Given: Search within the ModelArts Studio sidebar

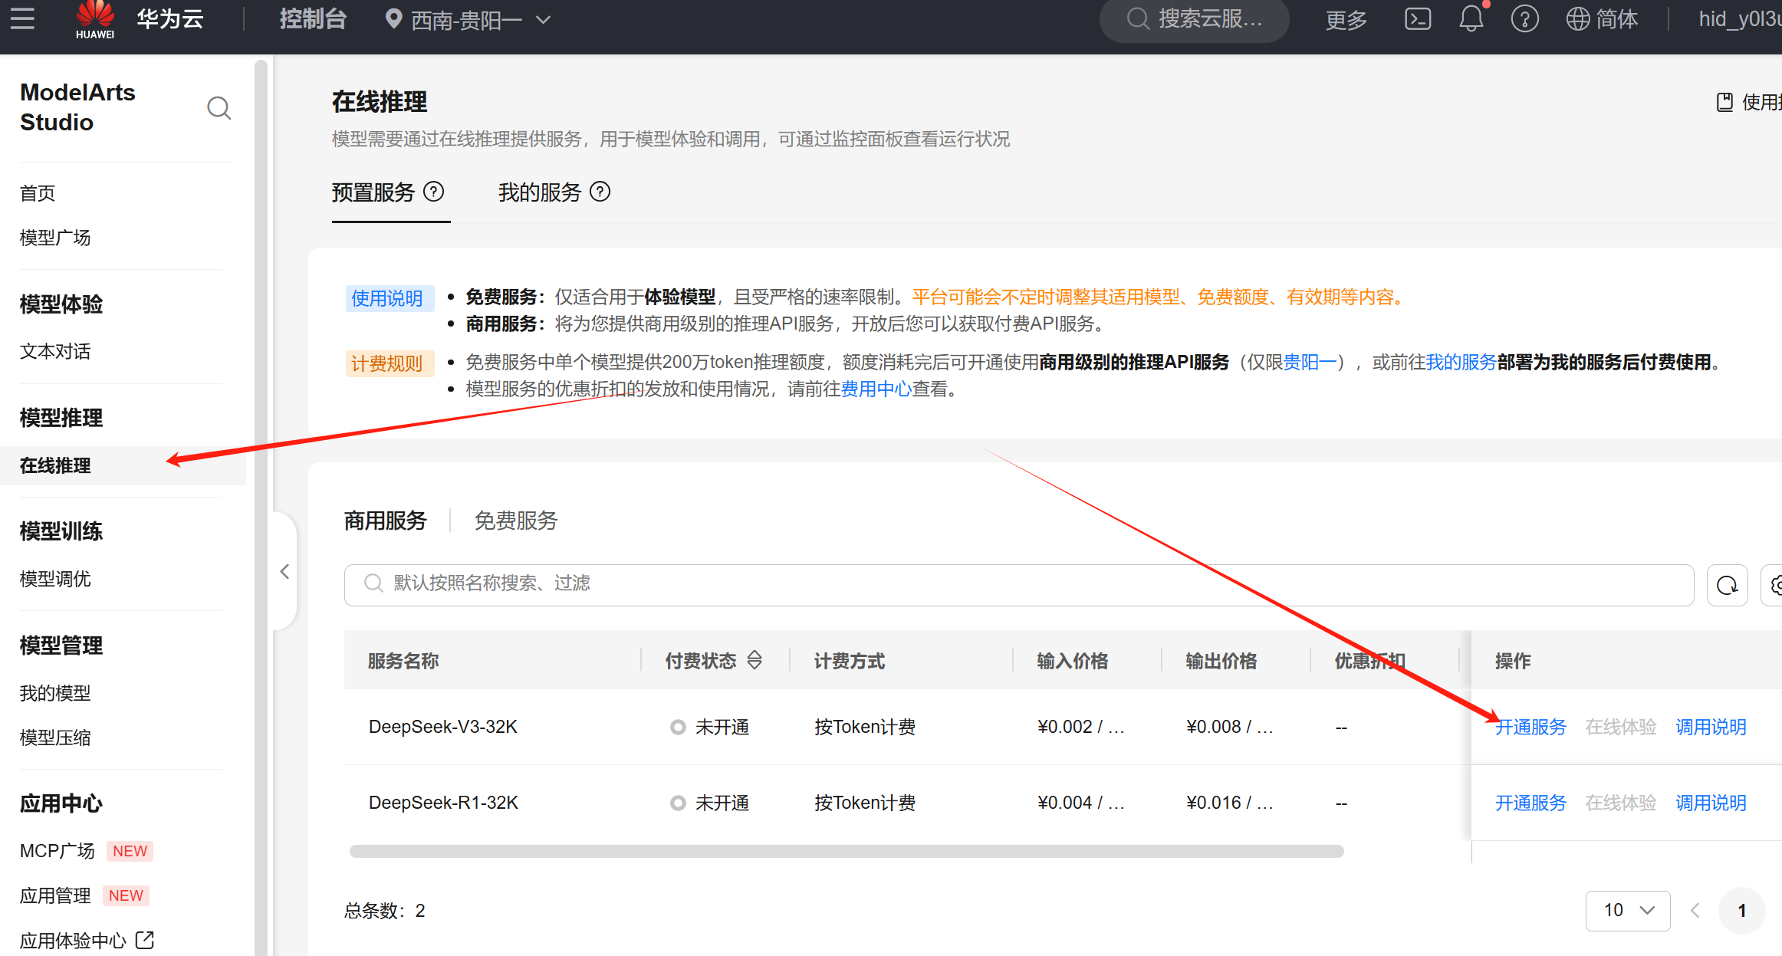Looking at the screenshot, I should [219, 108].
